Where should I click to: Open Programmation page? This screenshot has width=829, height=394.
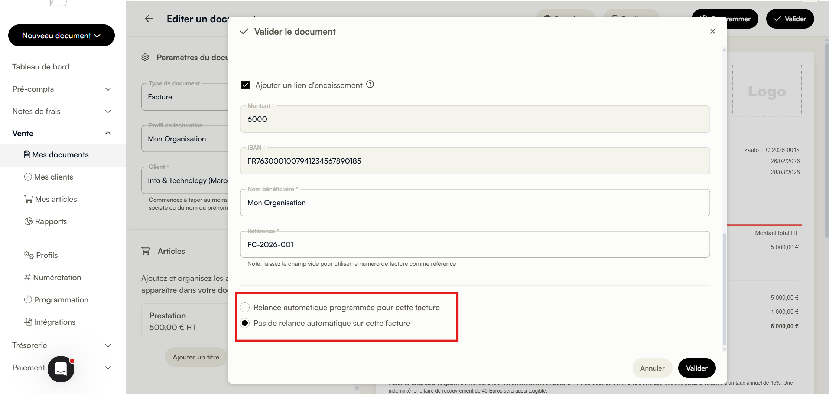click(61, 300)
